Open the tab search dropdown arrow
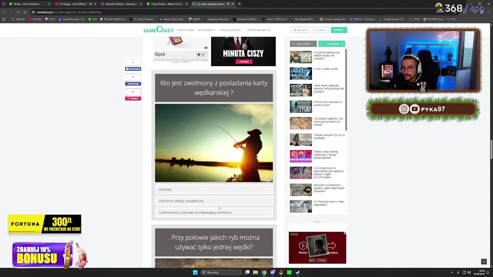The height and width of the screenshot is (277, 493). click(4, 4)
